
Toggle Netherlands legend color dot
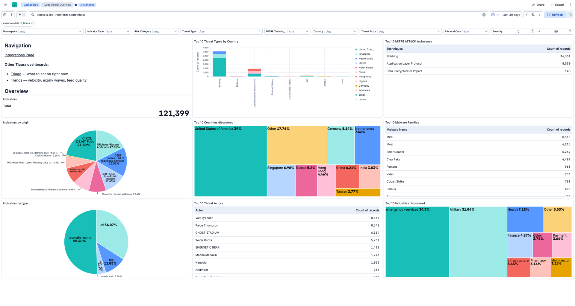tap(356, 59)
